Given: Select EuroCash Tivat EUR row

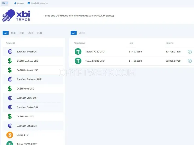Looking at the screenshot, I should click(33, 52).
